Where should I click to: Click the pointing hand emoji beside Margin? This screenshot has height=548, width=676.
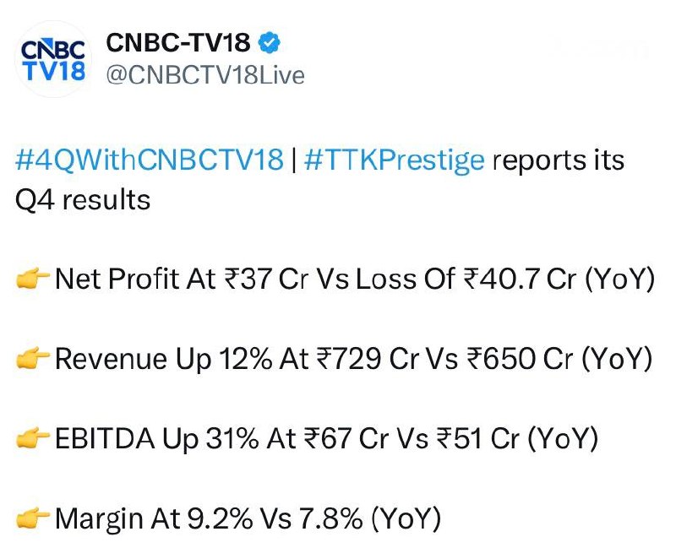click(x=33, y=518)
